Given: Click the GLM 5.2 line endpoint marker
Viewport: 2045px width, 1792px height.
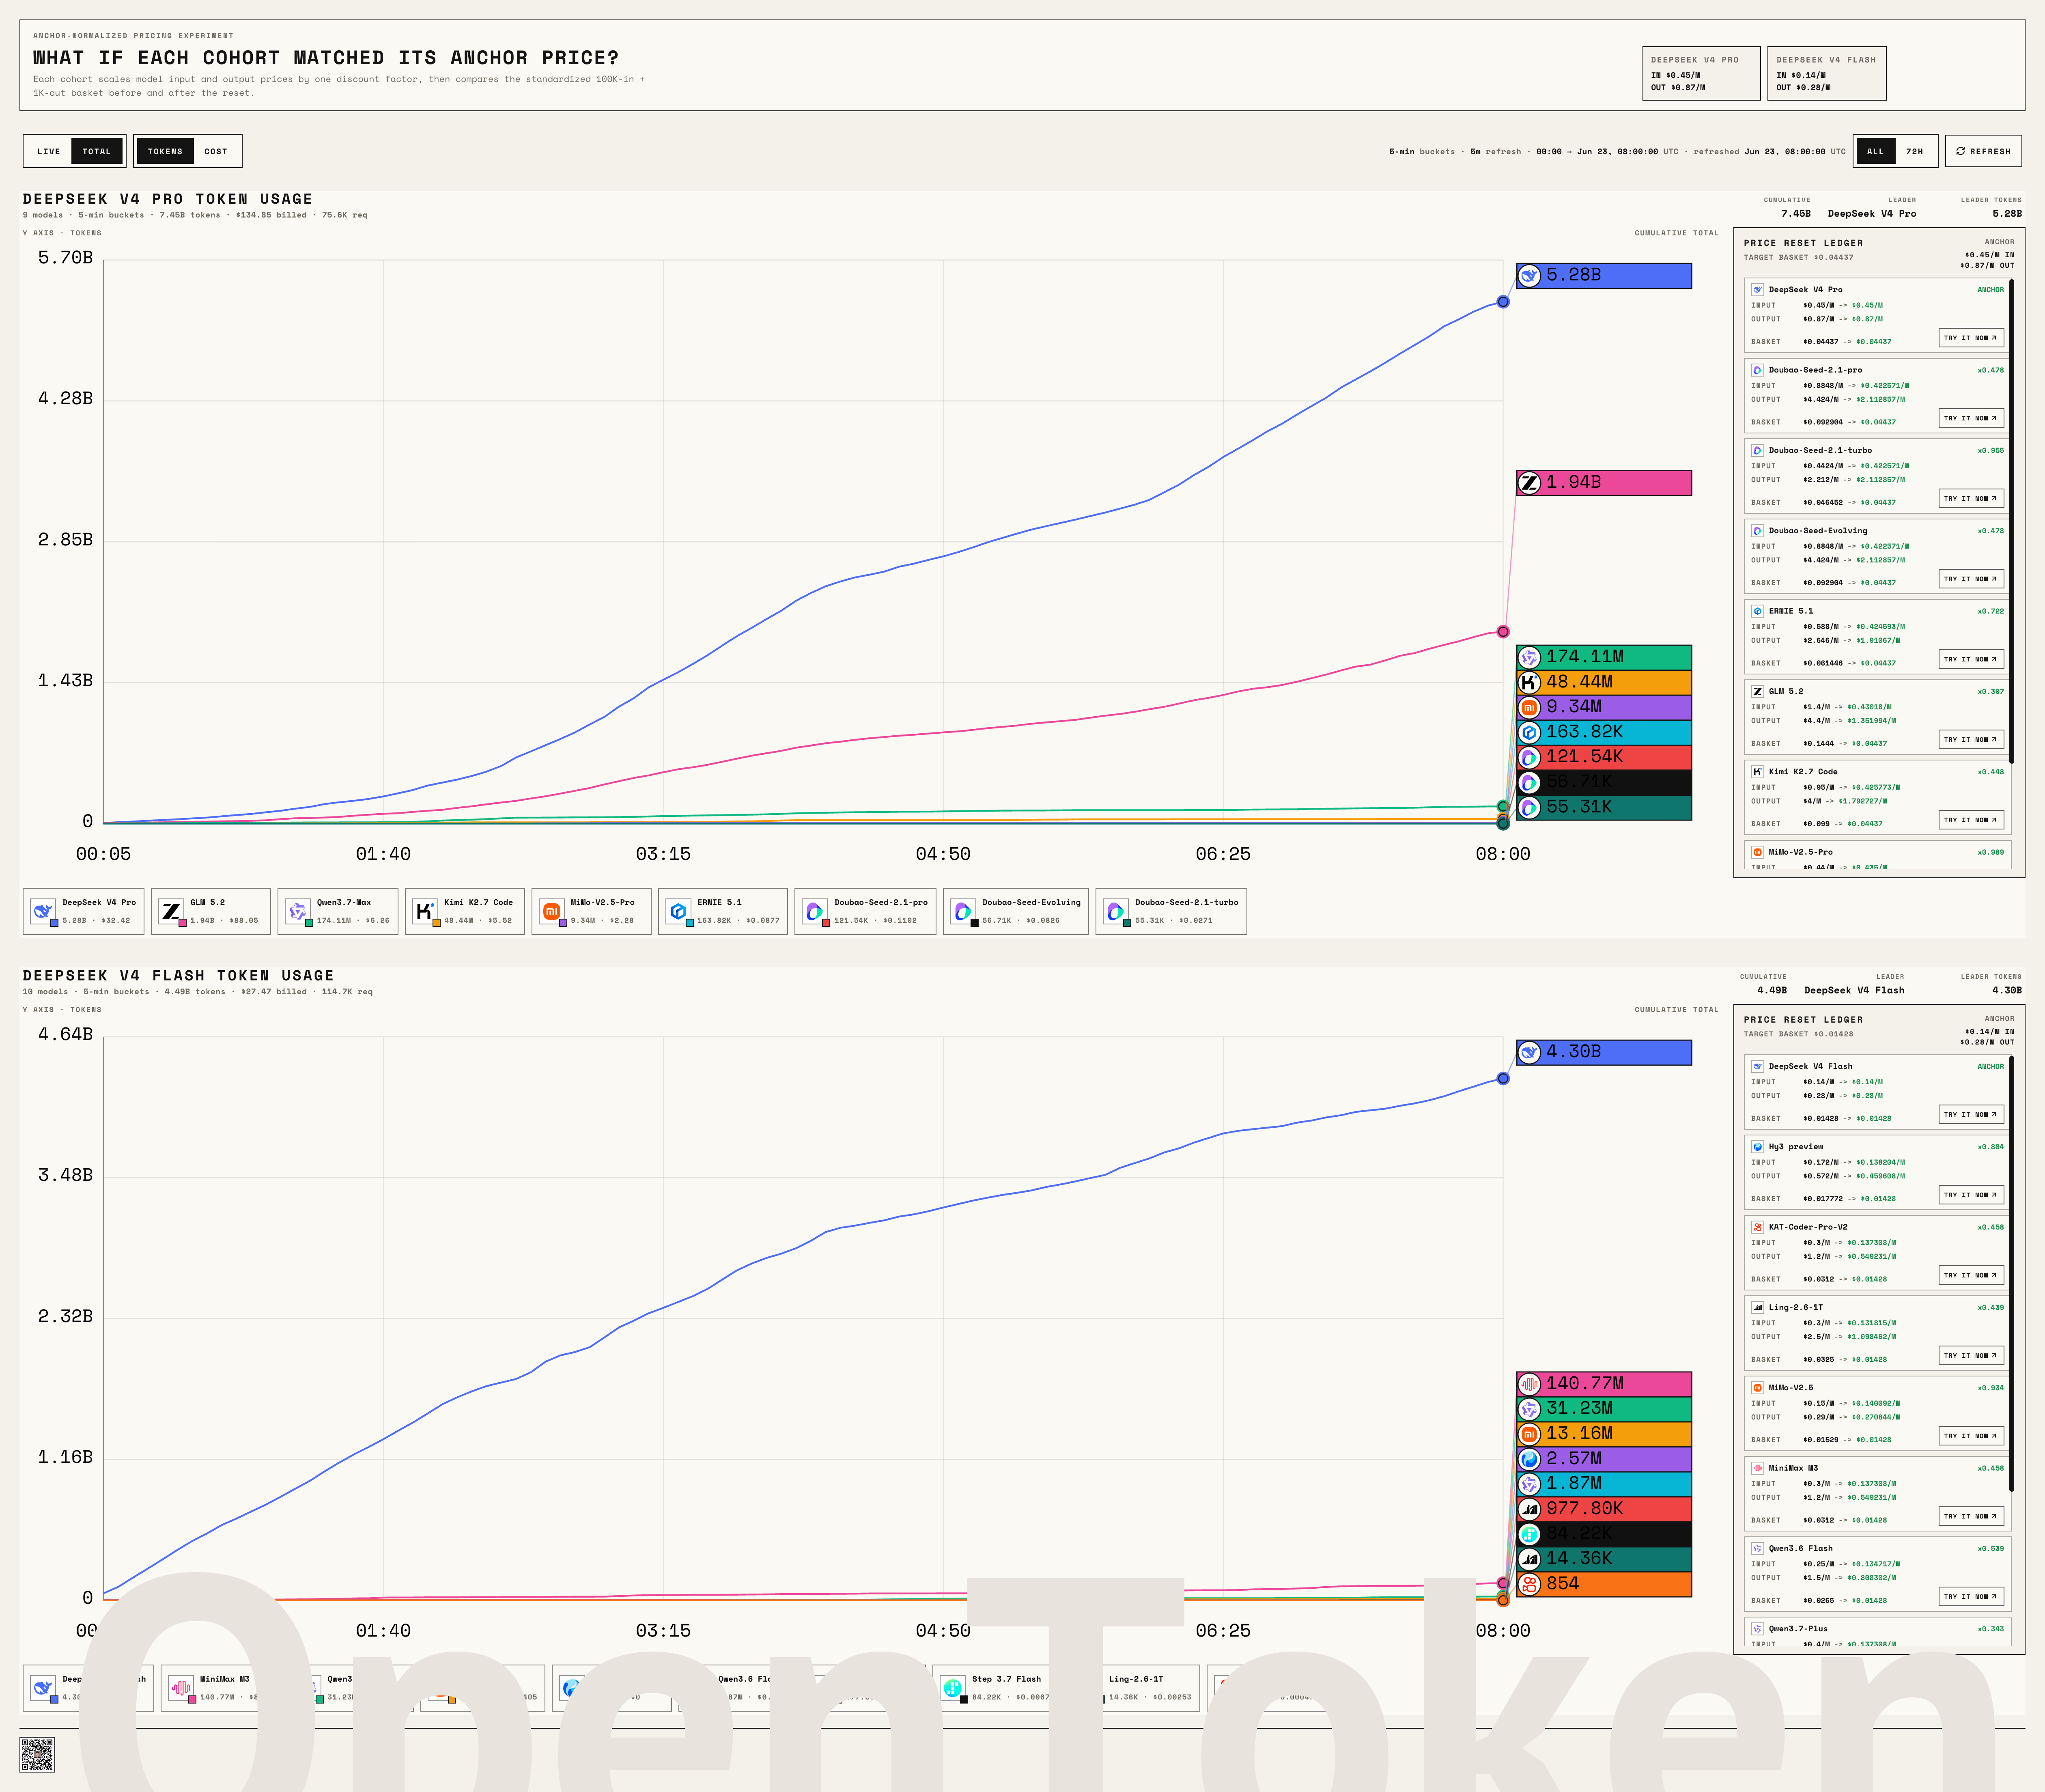Looking at the screenshot, I should (x=1503, y=631).
